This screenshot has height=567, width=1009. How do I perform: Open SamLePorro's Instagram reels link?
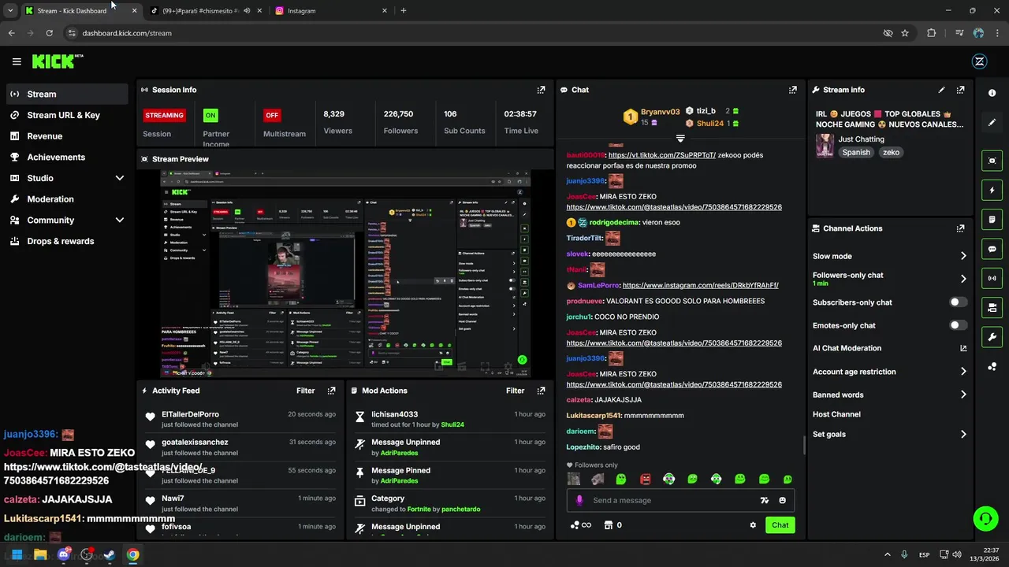click(701, 285)
